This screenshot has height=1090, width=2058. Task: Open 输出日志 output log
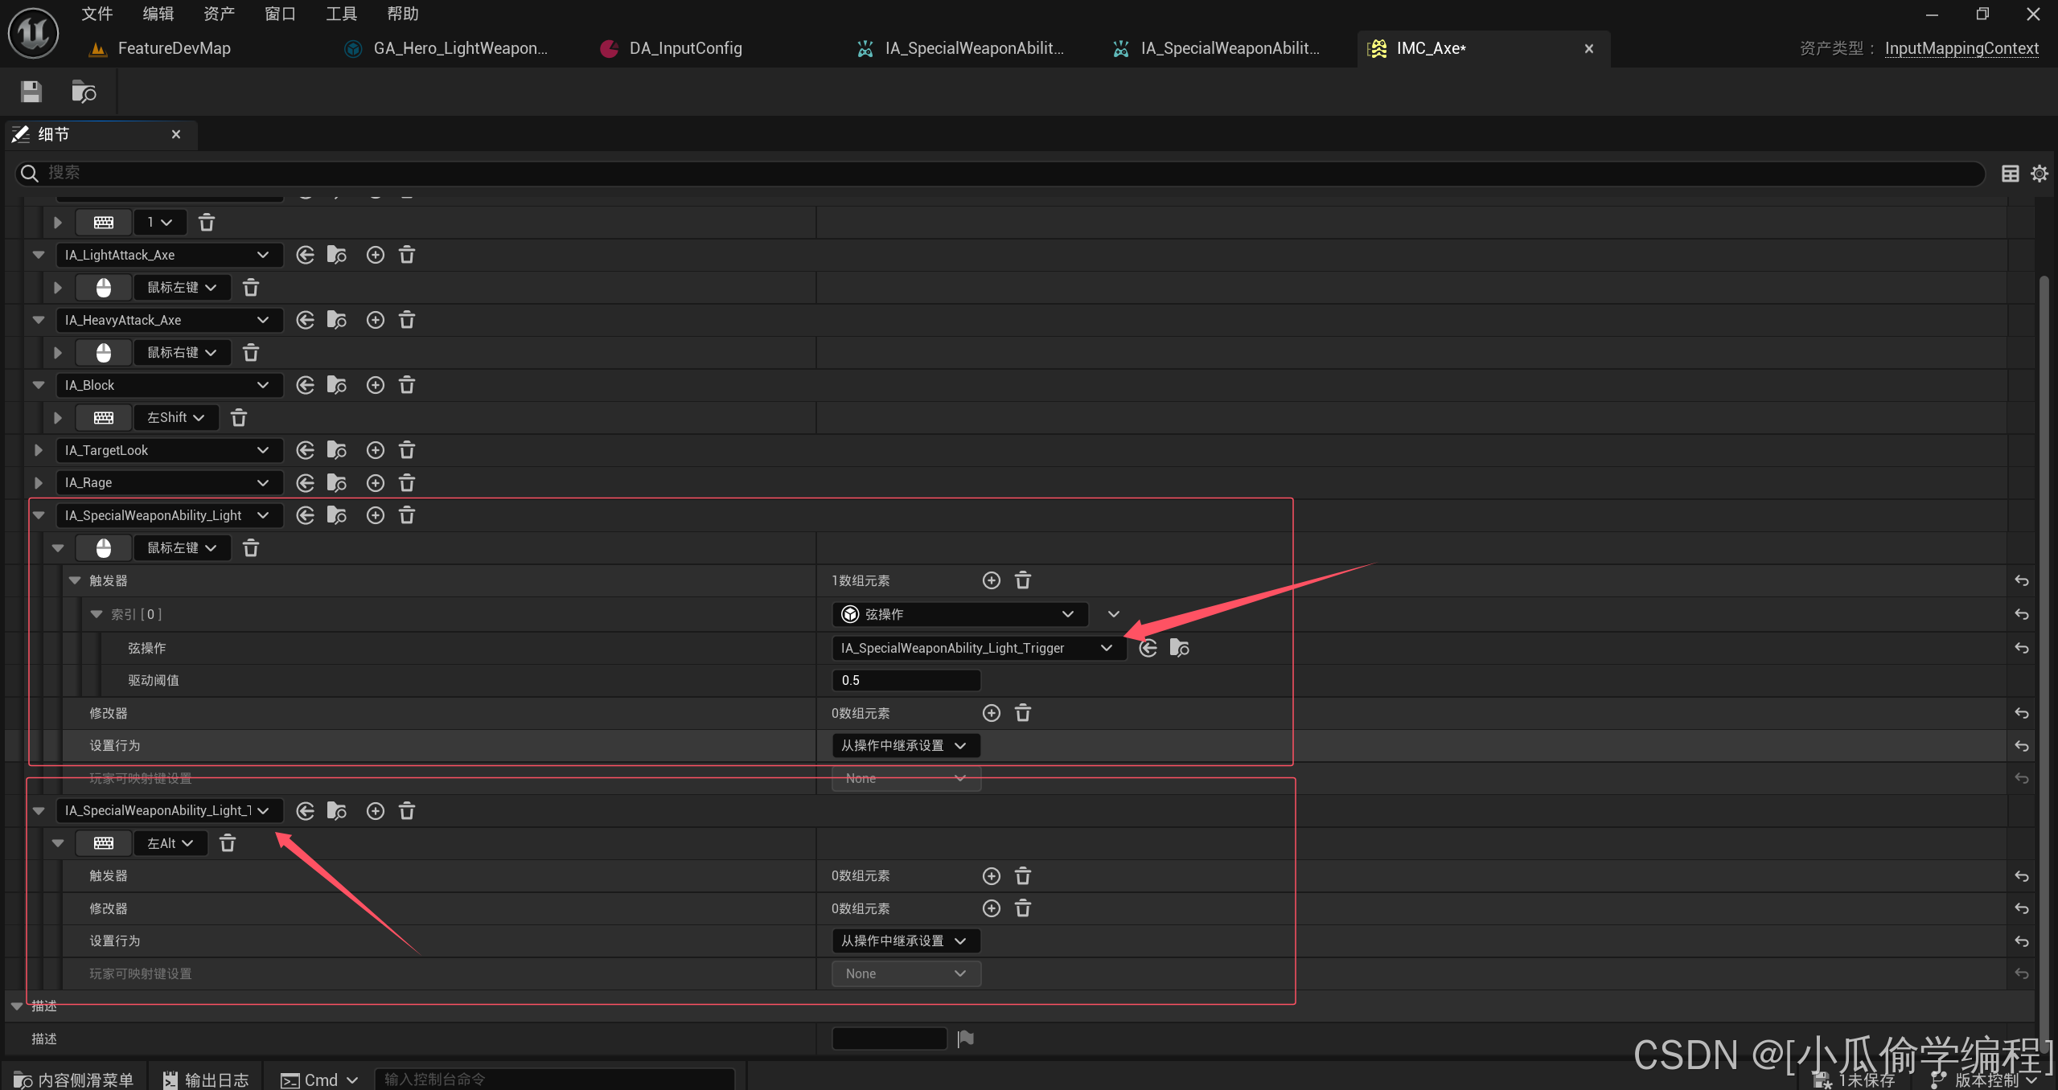tap(206, 1080)
